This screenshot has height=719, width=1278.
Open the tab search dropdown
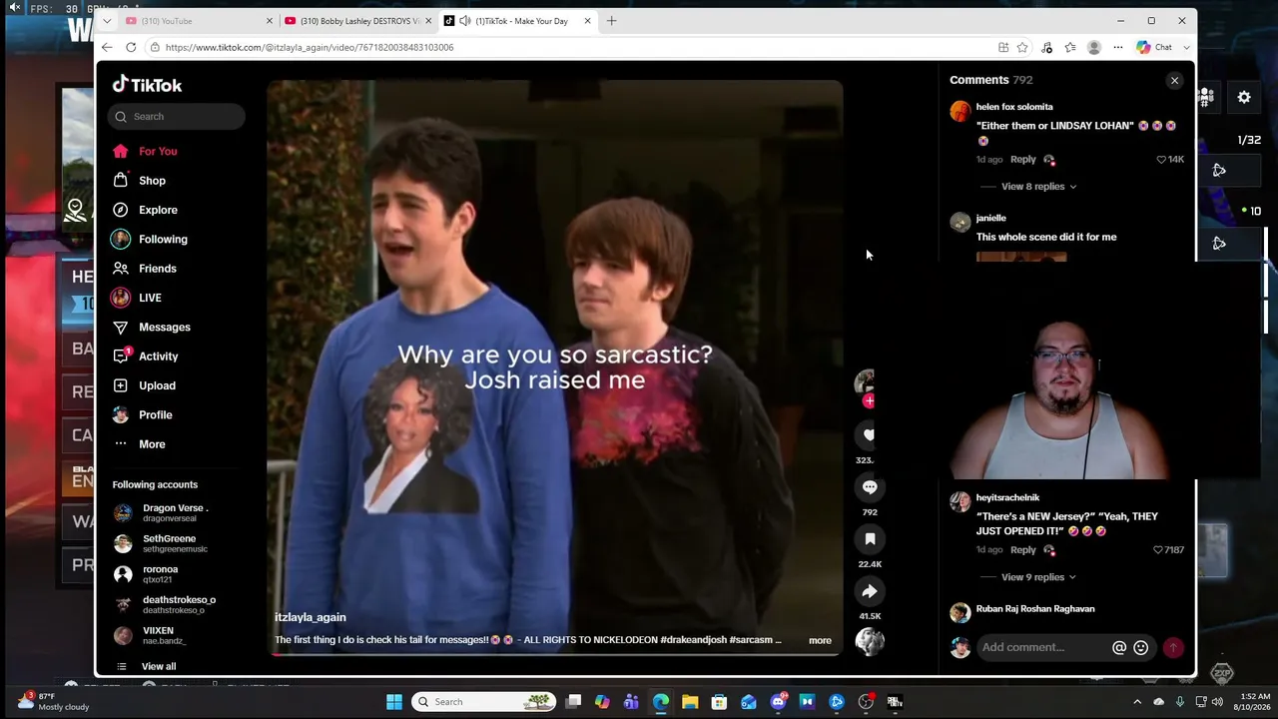point(107,21)
